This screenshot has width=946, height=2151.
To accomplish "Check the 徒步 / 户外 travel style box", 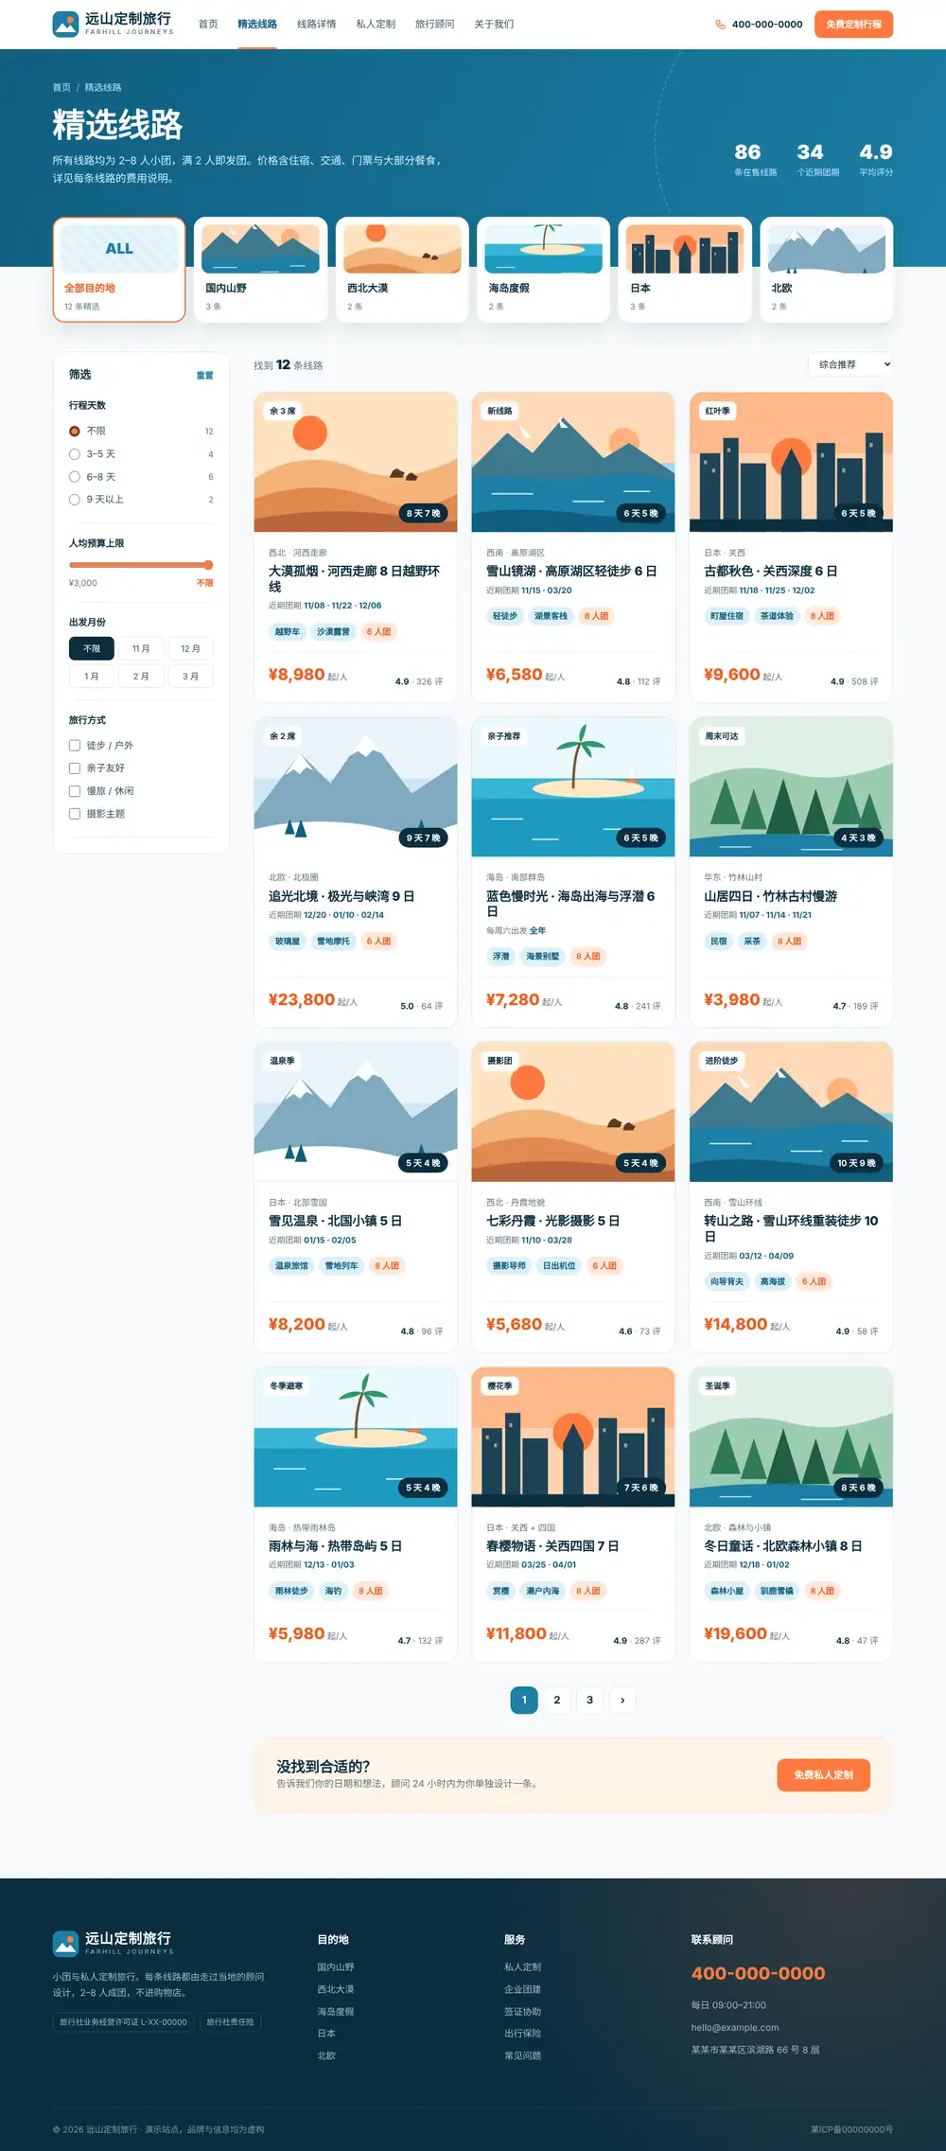I will click(75, 746).
